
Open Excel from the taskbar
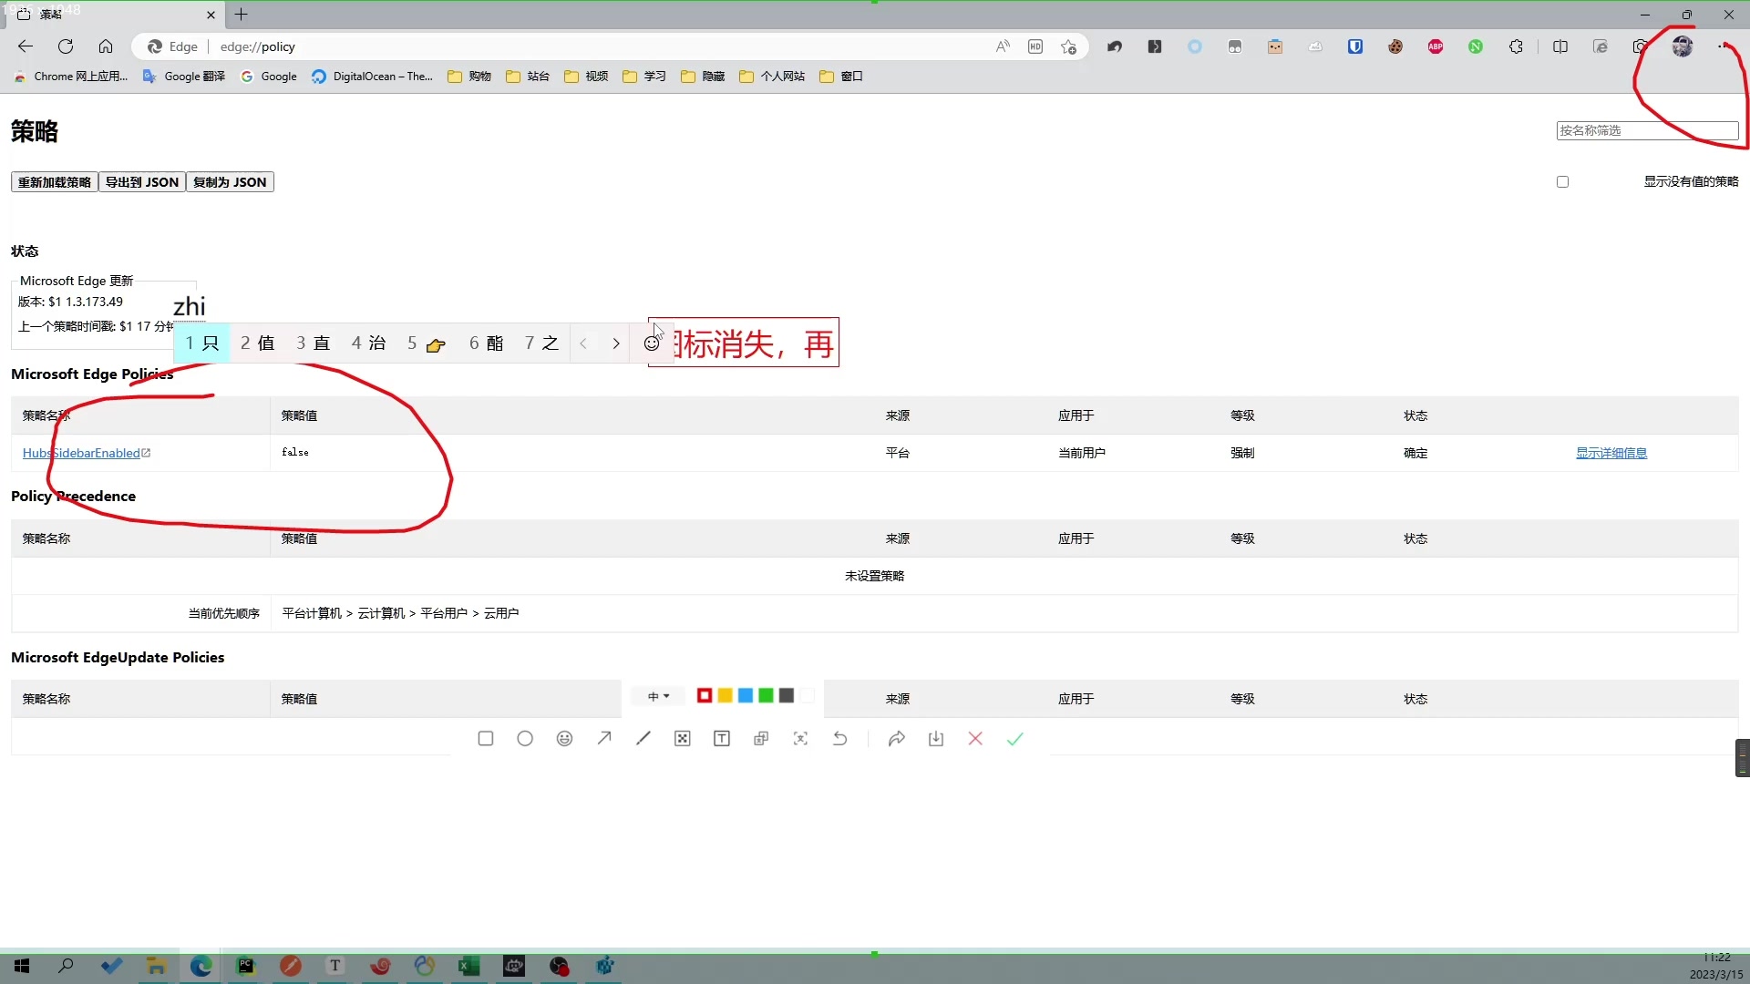469,966
